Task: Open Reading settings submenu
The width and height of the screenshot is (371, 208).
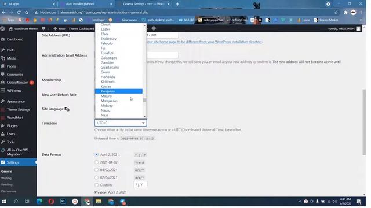Action: coord(6,185)
